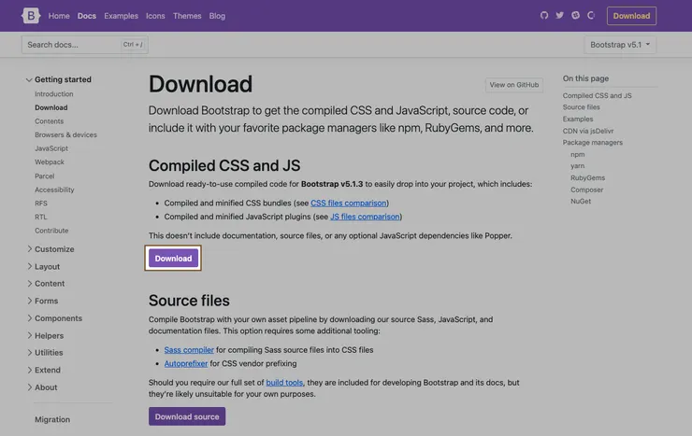
Task: Open Accessibility in the sidebar
Action: click(54, 190)
